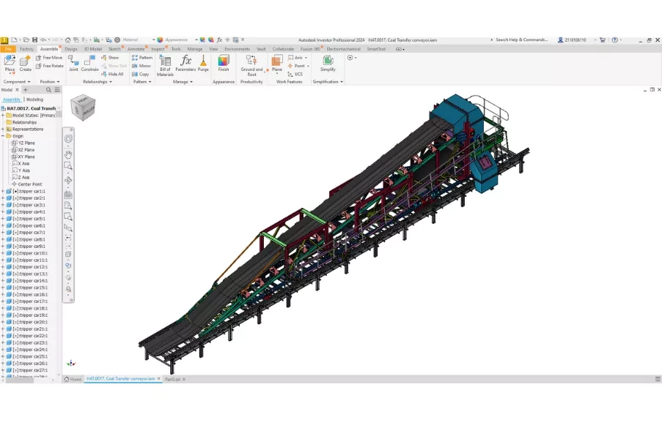Image resolution: width=662 pixels, height=439 pixels.
Task: Switch browser to Modeling view
Action: point(34,100)
